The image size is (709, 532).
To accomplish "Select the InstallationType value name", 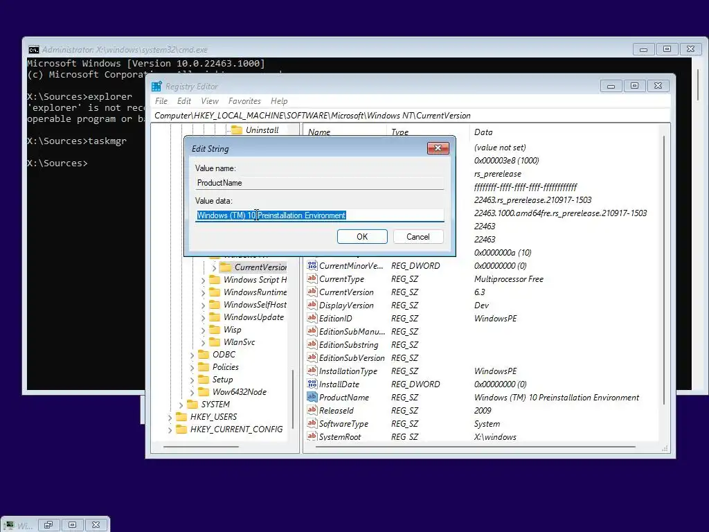I will [348, 371].
